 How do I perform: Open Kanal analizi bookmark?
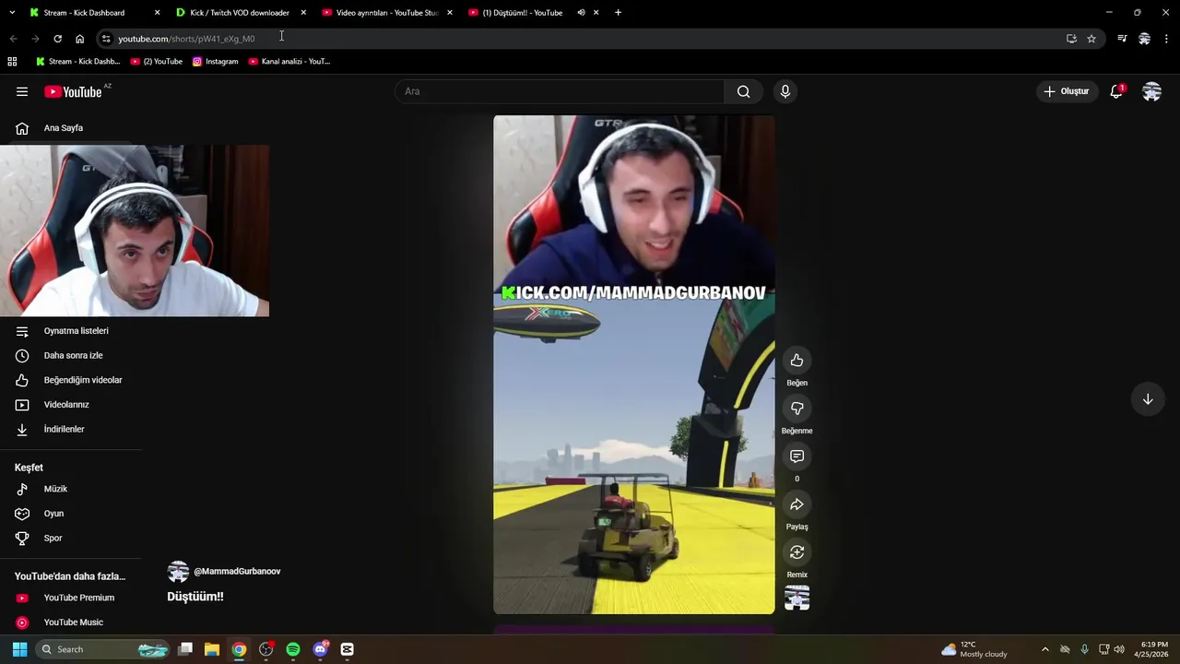pyautogui.click(x=289, y=62)
